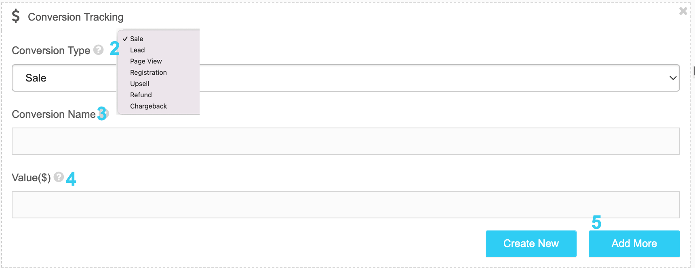Viewport: 695px width, 268px height.
Task: Click the help icon beside Conversion Name
Action: tap(105, 113)
